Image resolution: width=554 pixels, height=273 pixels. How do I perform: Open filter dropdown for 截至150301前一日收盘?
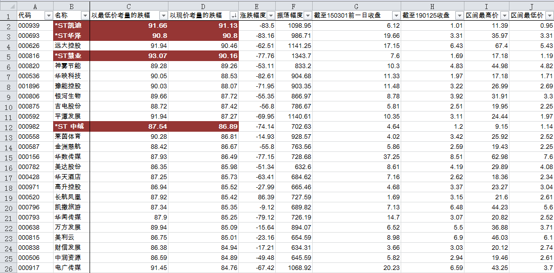pos(397,16)
